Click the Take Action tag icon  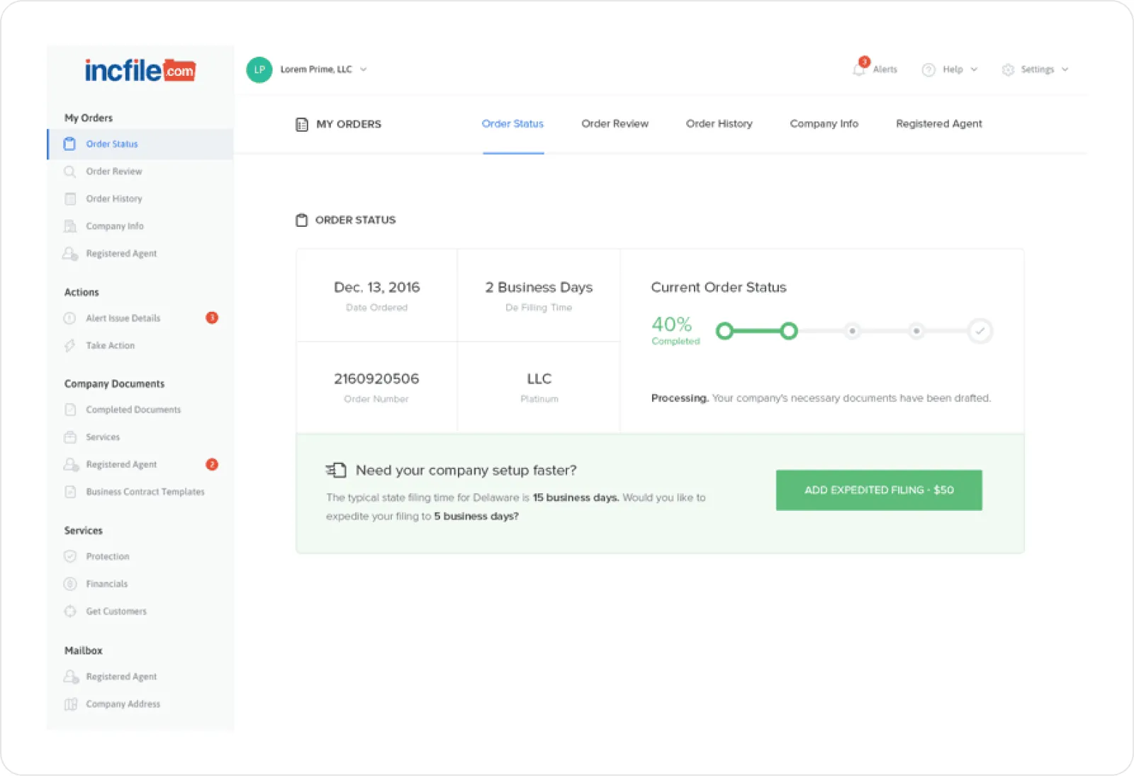69,346
